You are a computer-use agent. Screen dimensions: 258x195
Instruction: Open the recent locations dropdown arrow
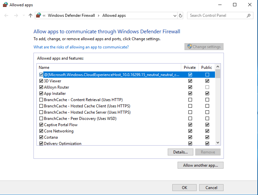point(23,15)
